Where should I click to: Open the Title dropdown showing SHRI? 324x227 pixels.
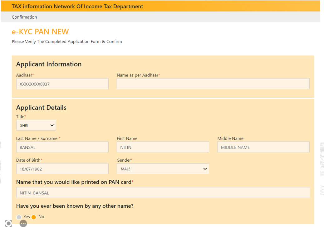tap(36, 125)
